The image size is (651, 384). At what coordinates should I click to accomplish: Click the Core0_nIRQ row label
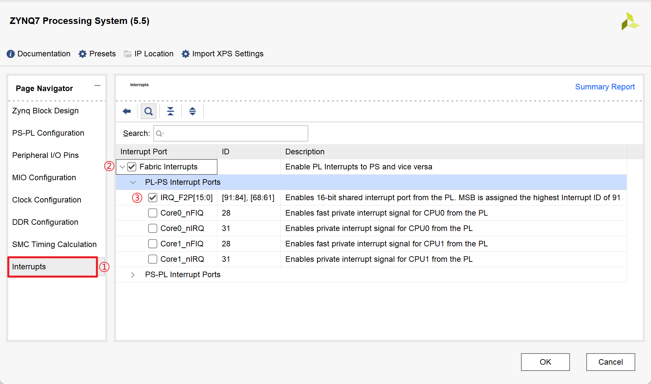pyautogui.click(x=182, y=228)
